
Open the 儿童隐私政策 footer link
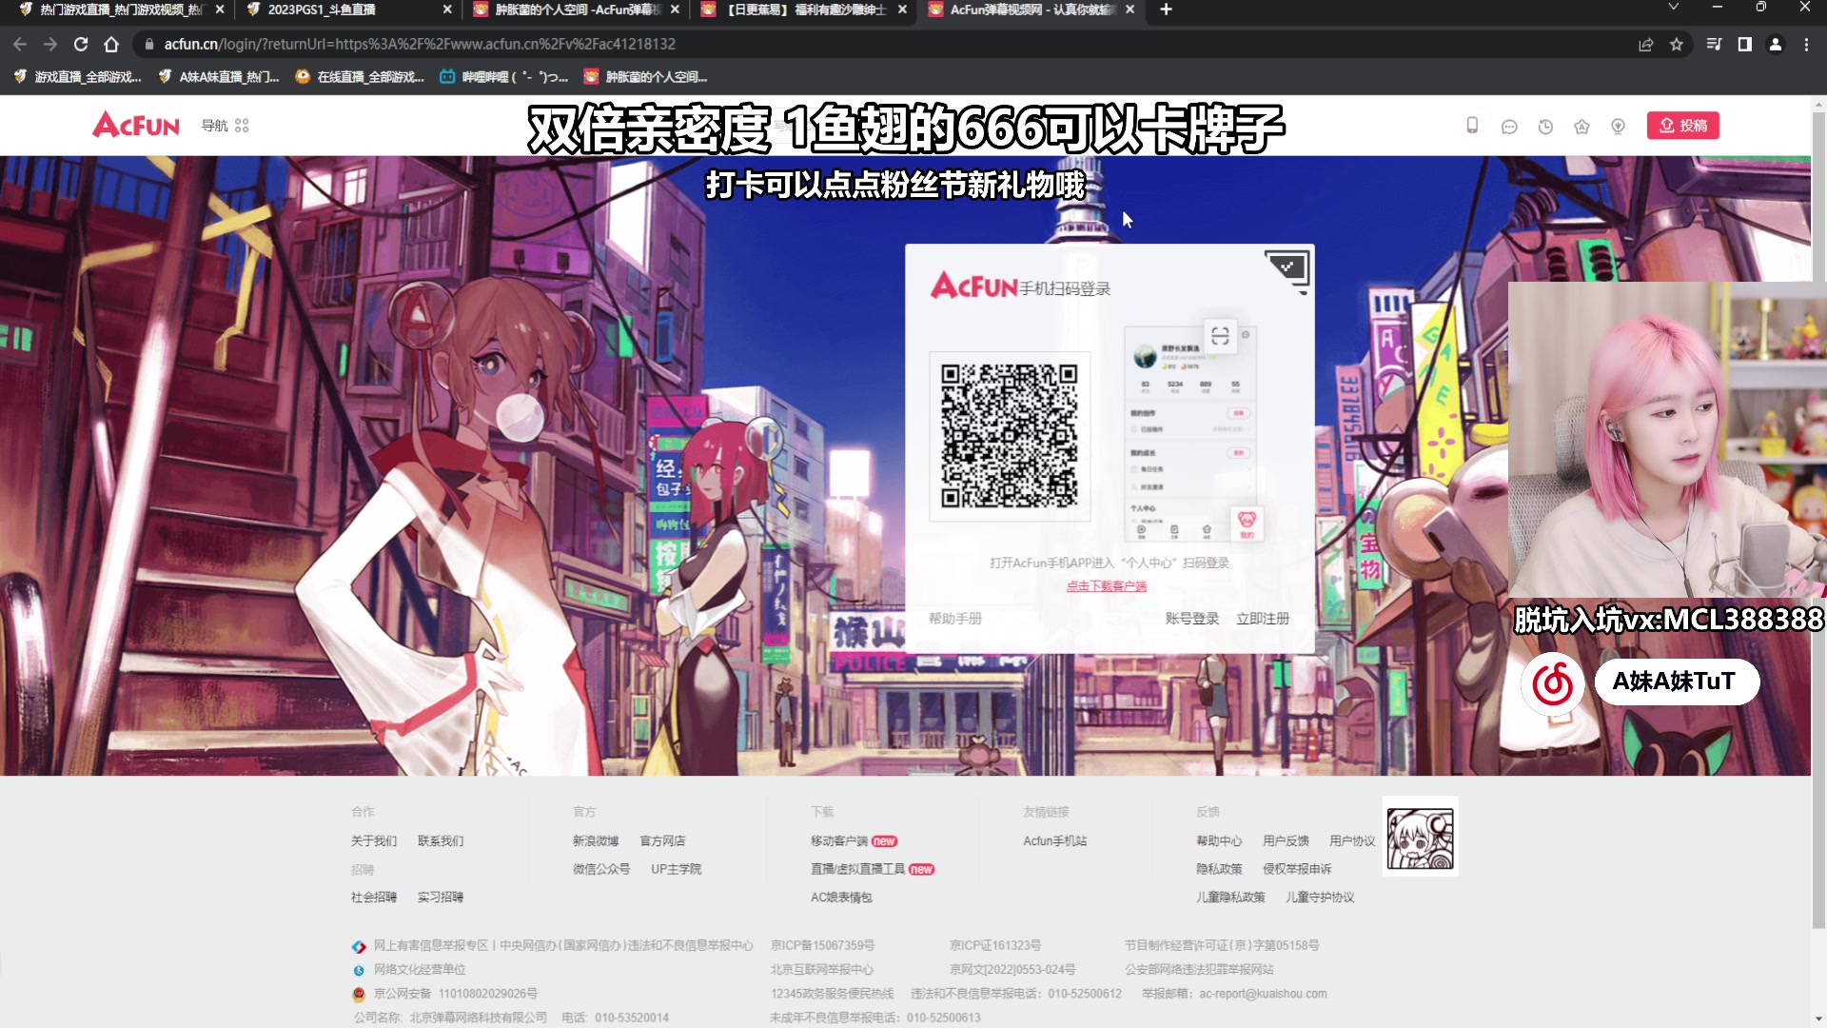tap(1231, 898)
